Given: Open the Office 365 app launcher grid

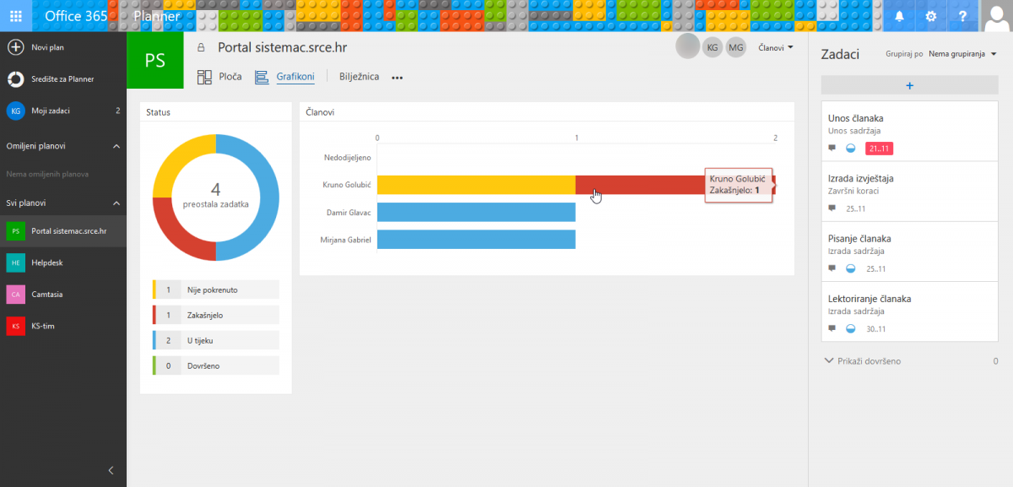Looking at the screenshot, I should pos(16,16).
